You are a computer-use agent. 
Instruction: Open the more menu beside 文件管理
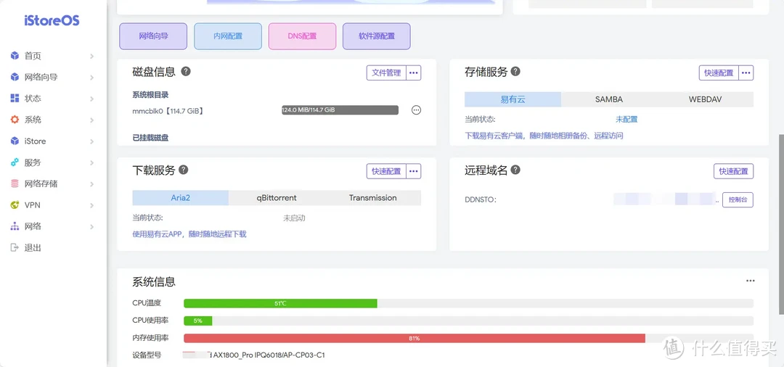point(414,73)
